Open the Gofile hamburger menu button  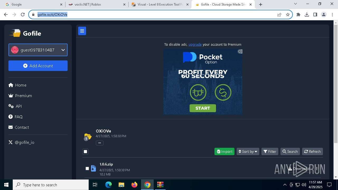(x=82, y=31)
